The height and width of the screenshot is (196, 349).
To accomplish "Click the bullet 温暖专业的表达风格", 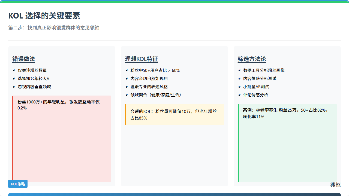I will 149,87.
